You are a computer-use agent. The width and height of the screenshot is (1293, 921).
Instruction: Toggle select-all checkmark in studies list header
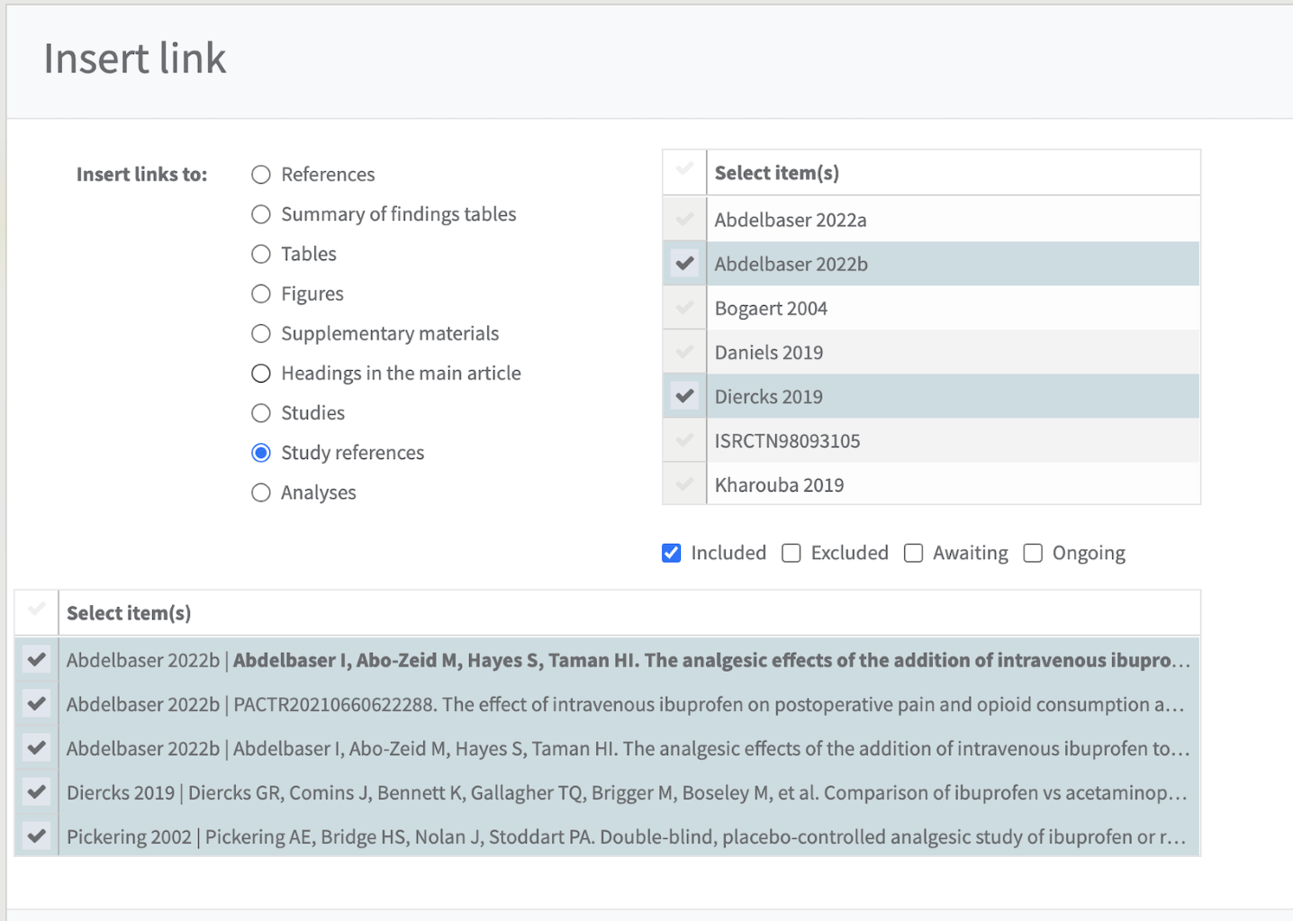[x=685, y=169]
